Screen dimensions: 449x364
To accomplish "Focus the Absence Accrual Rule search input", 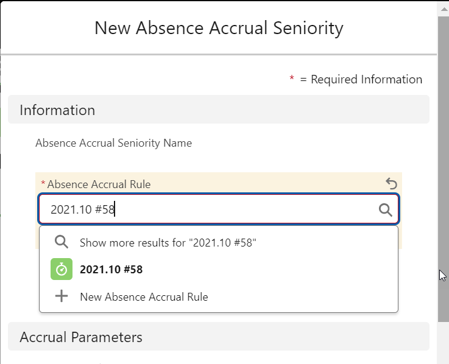I will tap(207, 210).
